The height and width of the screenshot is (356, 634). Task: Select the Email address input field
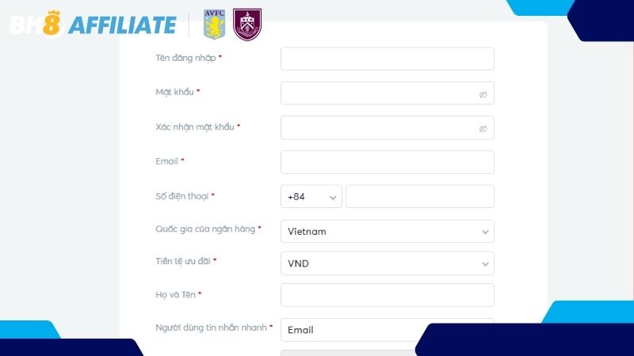(x=387, y=162)
